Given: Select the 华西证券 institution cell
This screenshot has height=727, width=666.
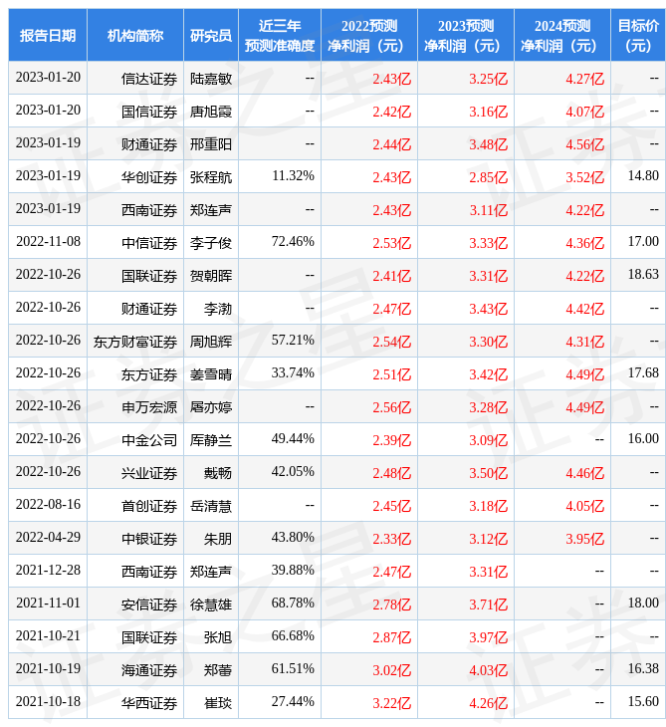Looking at the screenshot, I should tap(149, 704).
